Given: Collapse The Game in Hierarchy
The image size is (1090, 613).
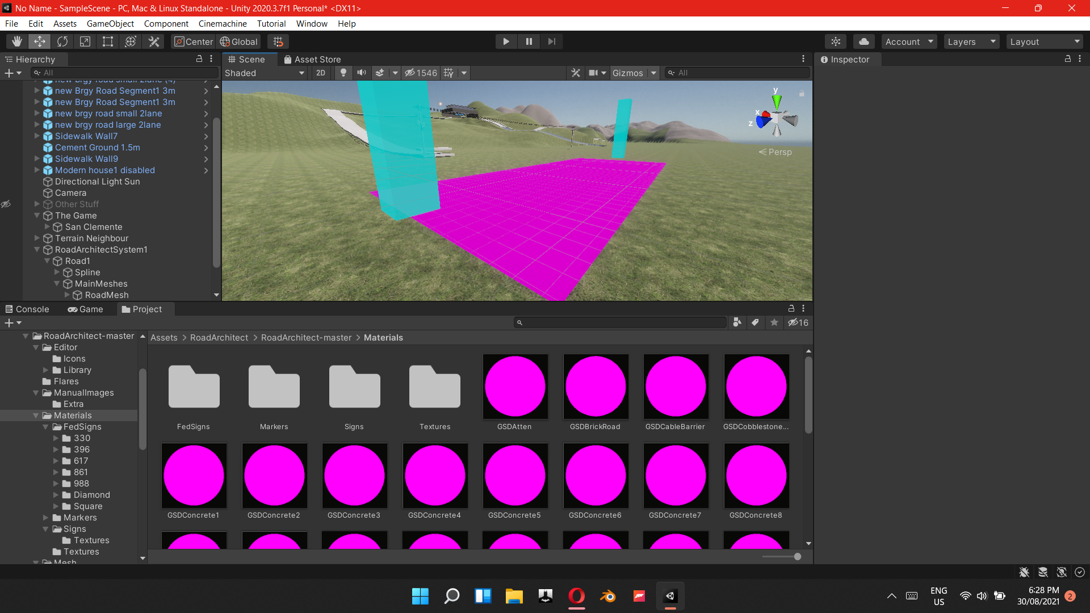Looking at the screenshot, I should click(37, 216).
